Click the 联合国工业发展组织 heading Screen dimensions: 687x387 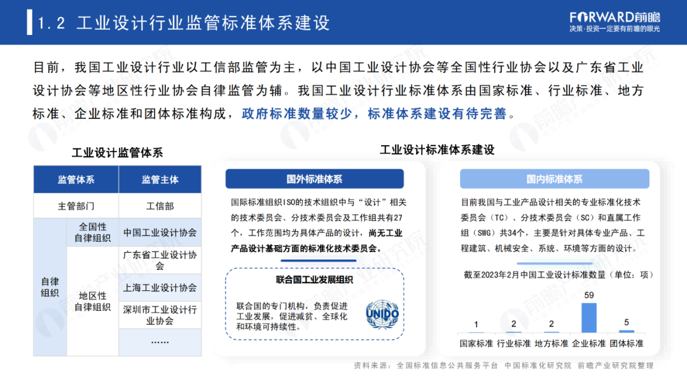point(315,279)
